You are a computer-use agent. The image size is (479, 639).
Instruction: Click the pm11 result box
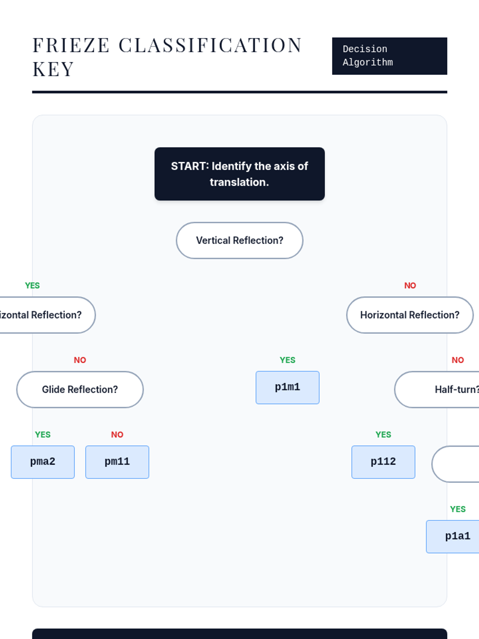coord(117,462)
